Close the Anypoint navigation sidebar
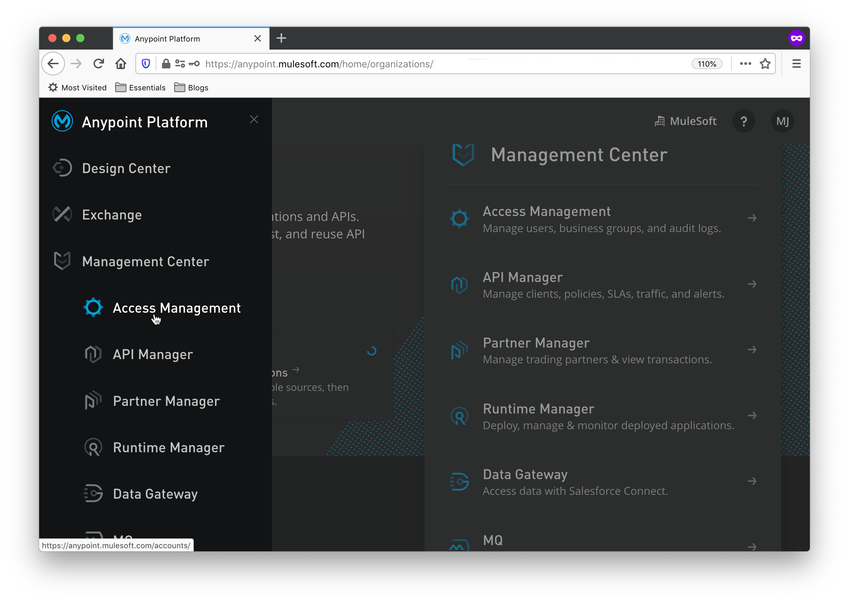 coord(254,120)
